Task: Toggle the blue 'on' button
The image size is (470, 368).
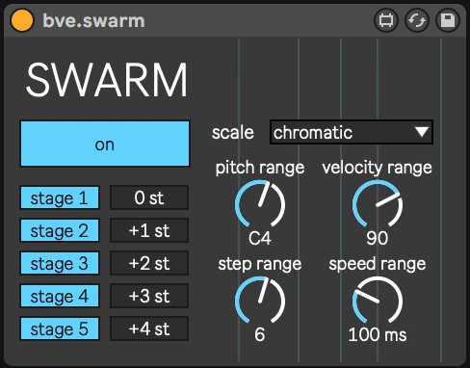Action: pyautogui.click(x=105, y=144)
